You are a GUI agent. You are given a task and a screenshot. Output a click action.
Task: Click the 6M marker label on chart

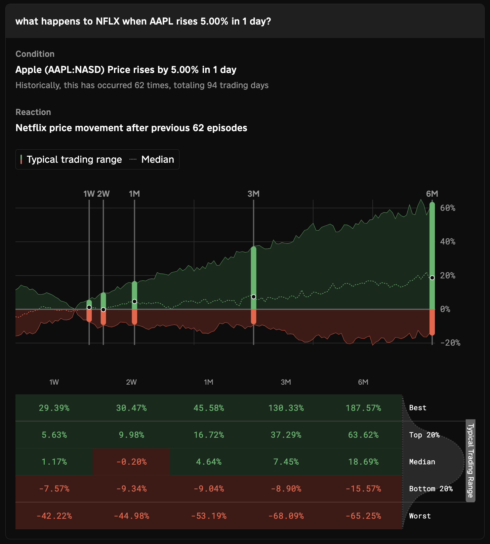(x=432, y=194)
